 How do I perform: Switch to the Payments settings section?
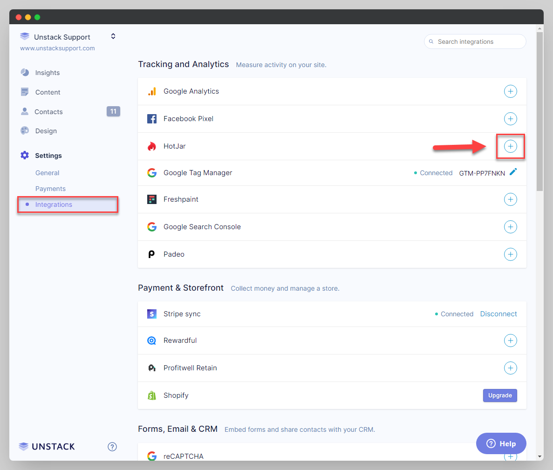(x=50, y=189)
